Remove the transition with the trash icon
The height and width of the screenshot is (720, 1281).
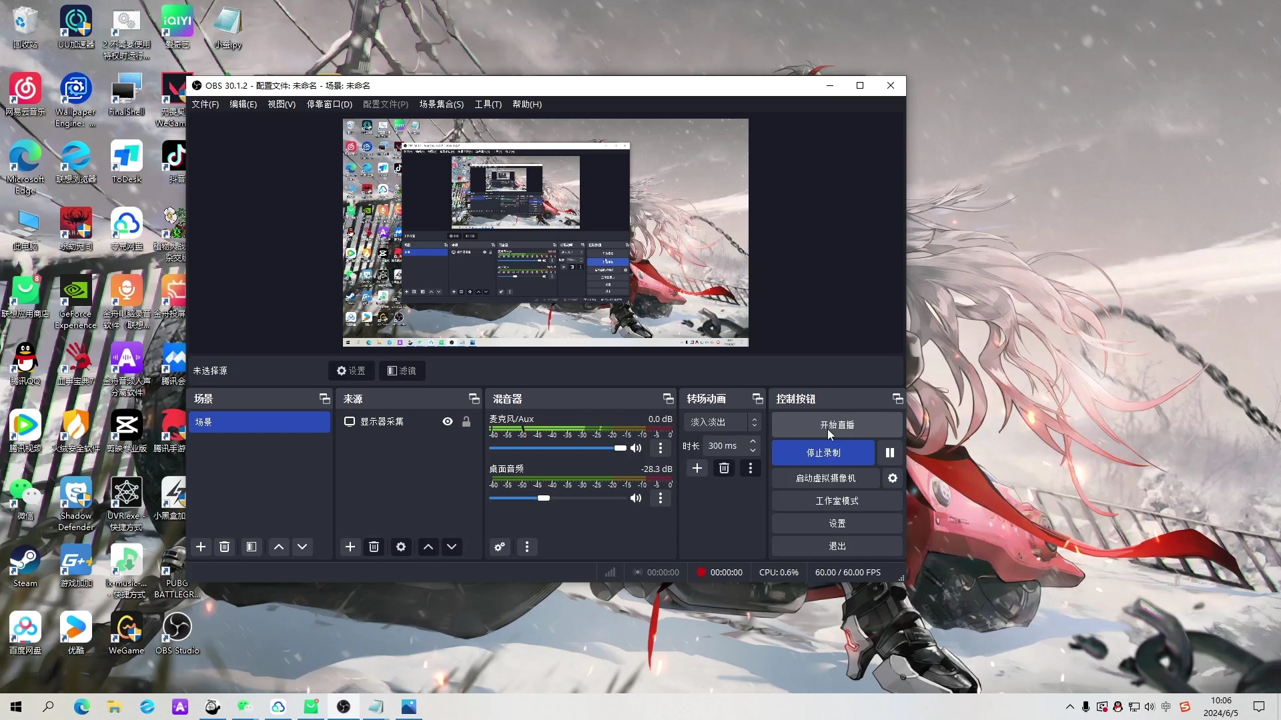pos(724,468)
